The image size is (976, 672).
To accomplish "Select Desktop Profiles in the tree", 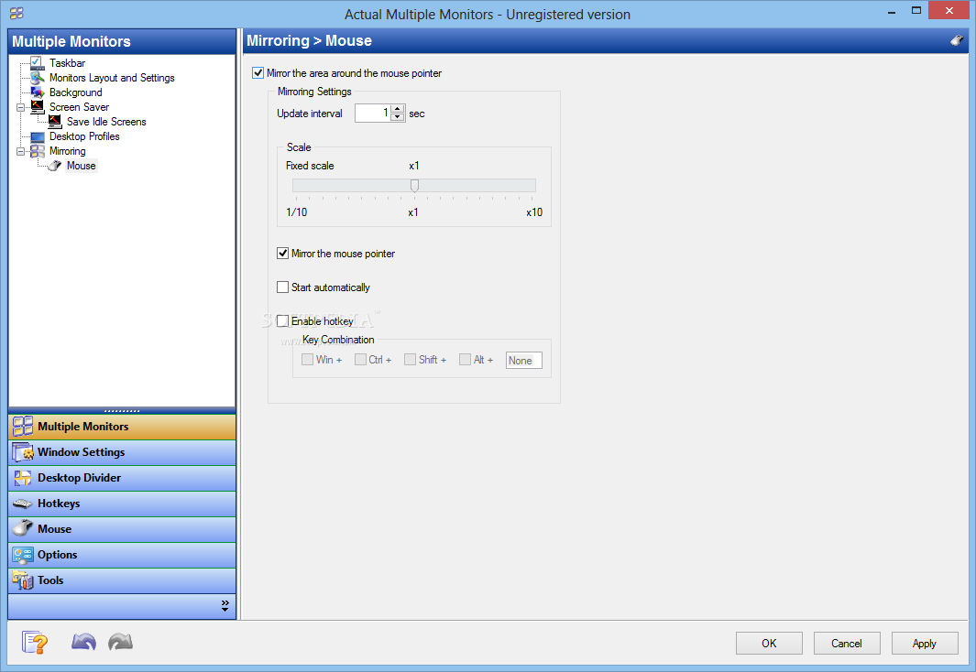I will pyautogui.click(x=84, y=136).
